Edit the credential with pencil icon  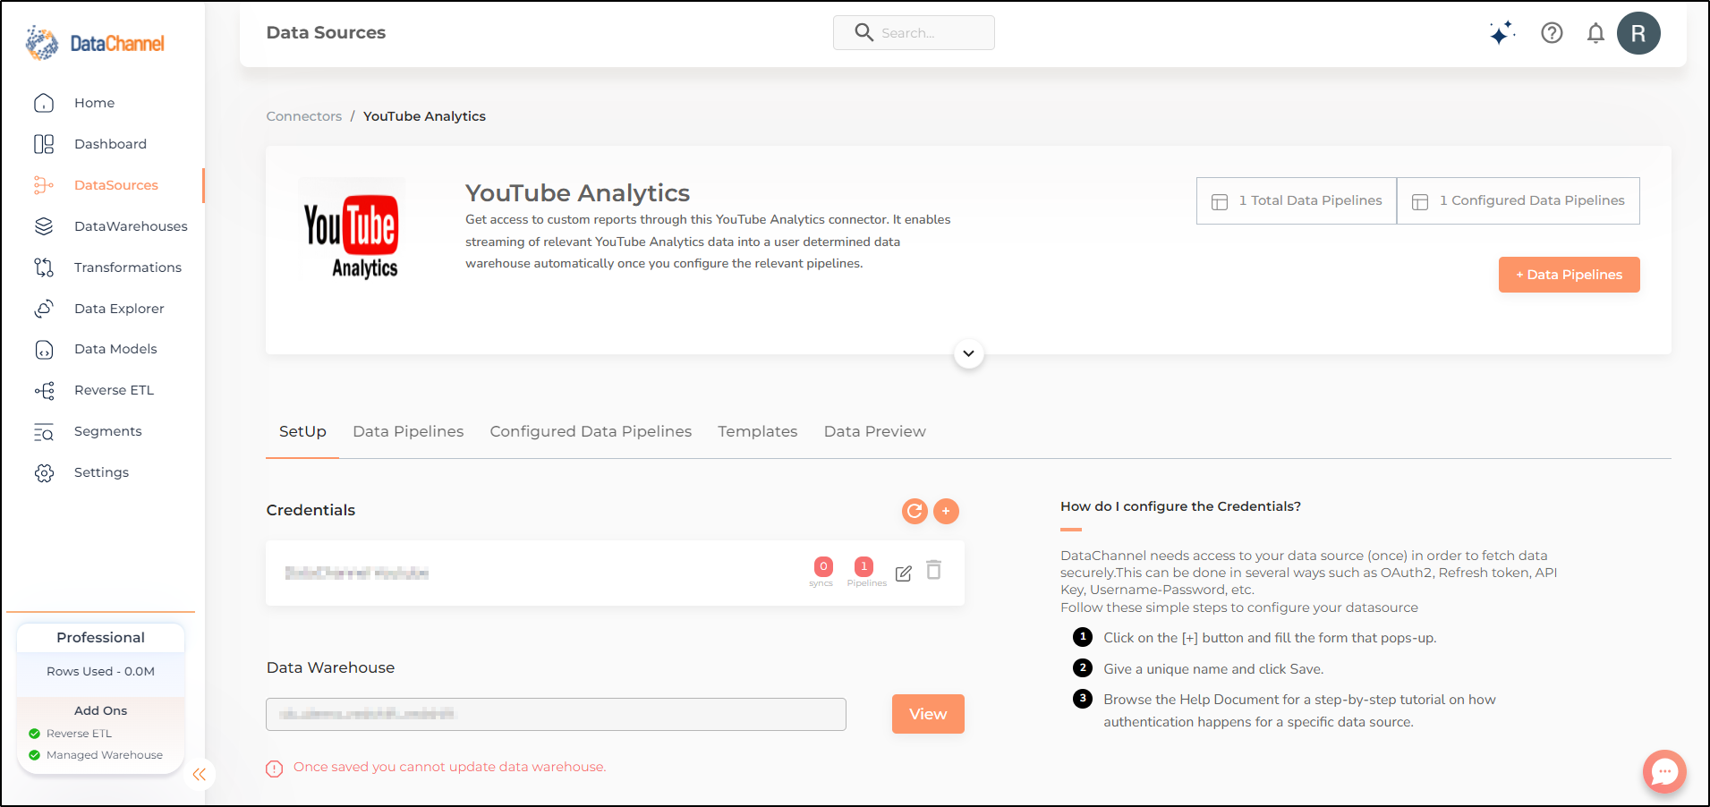[904, 573]
